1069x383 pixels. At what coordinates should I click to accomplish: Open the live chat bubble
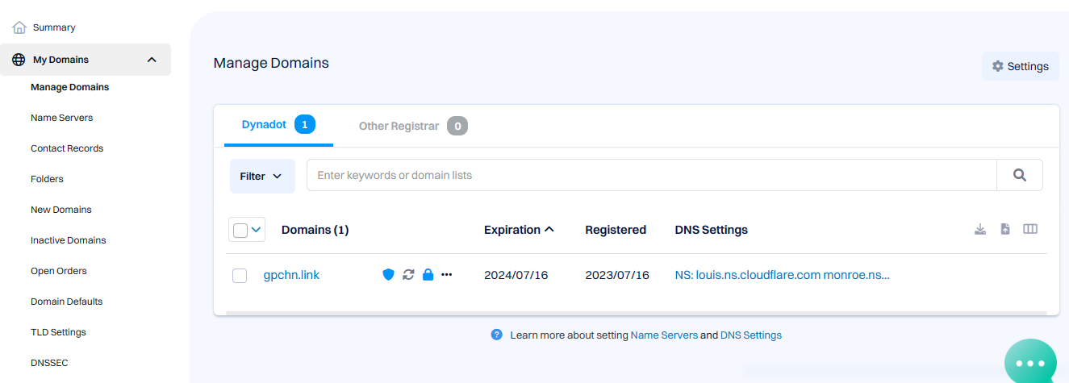[1030, 363]
